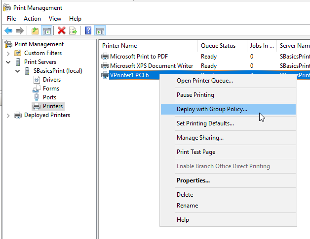Click the Custom Filters folder icon
This screenshot has width=310, height=239.
click(x=18, y=53)
